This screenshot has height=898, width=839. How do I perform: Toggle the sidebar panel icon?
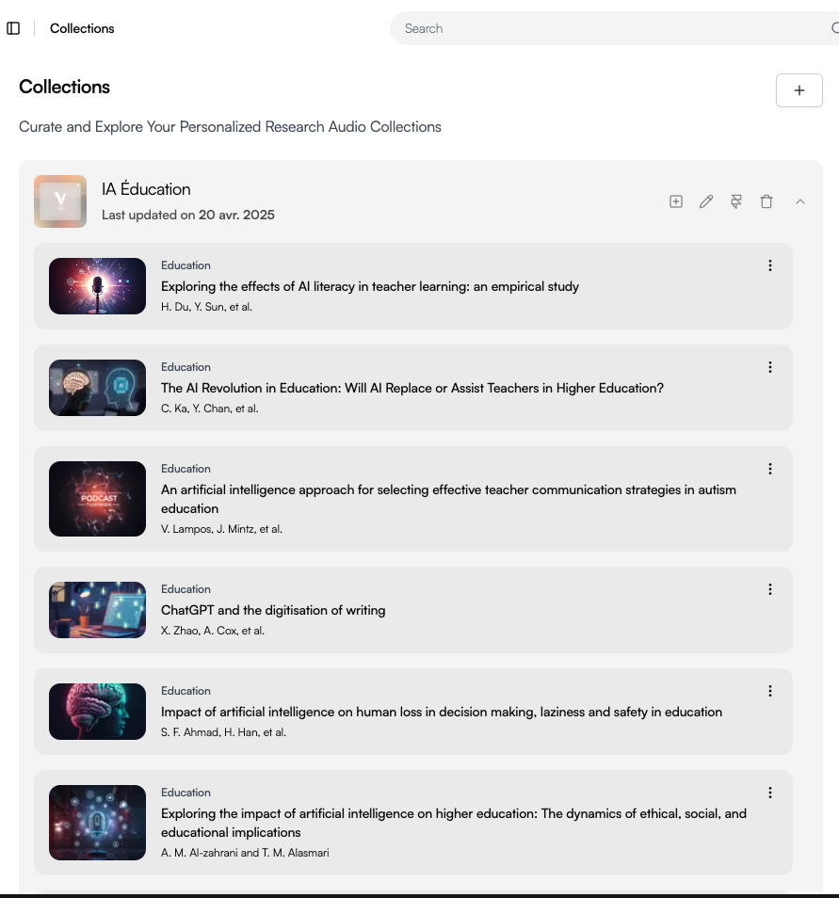pos(13,28)
